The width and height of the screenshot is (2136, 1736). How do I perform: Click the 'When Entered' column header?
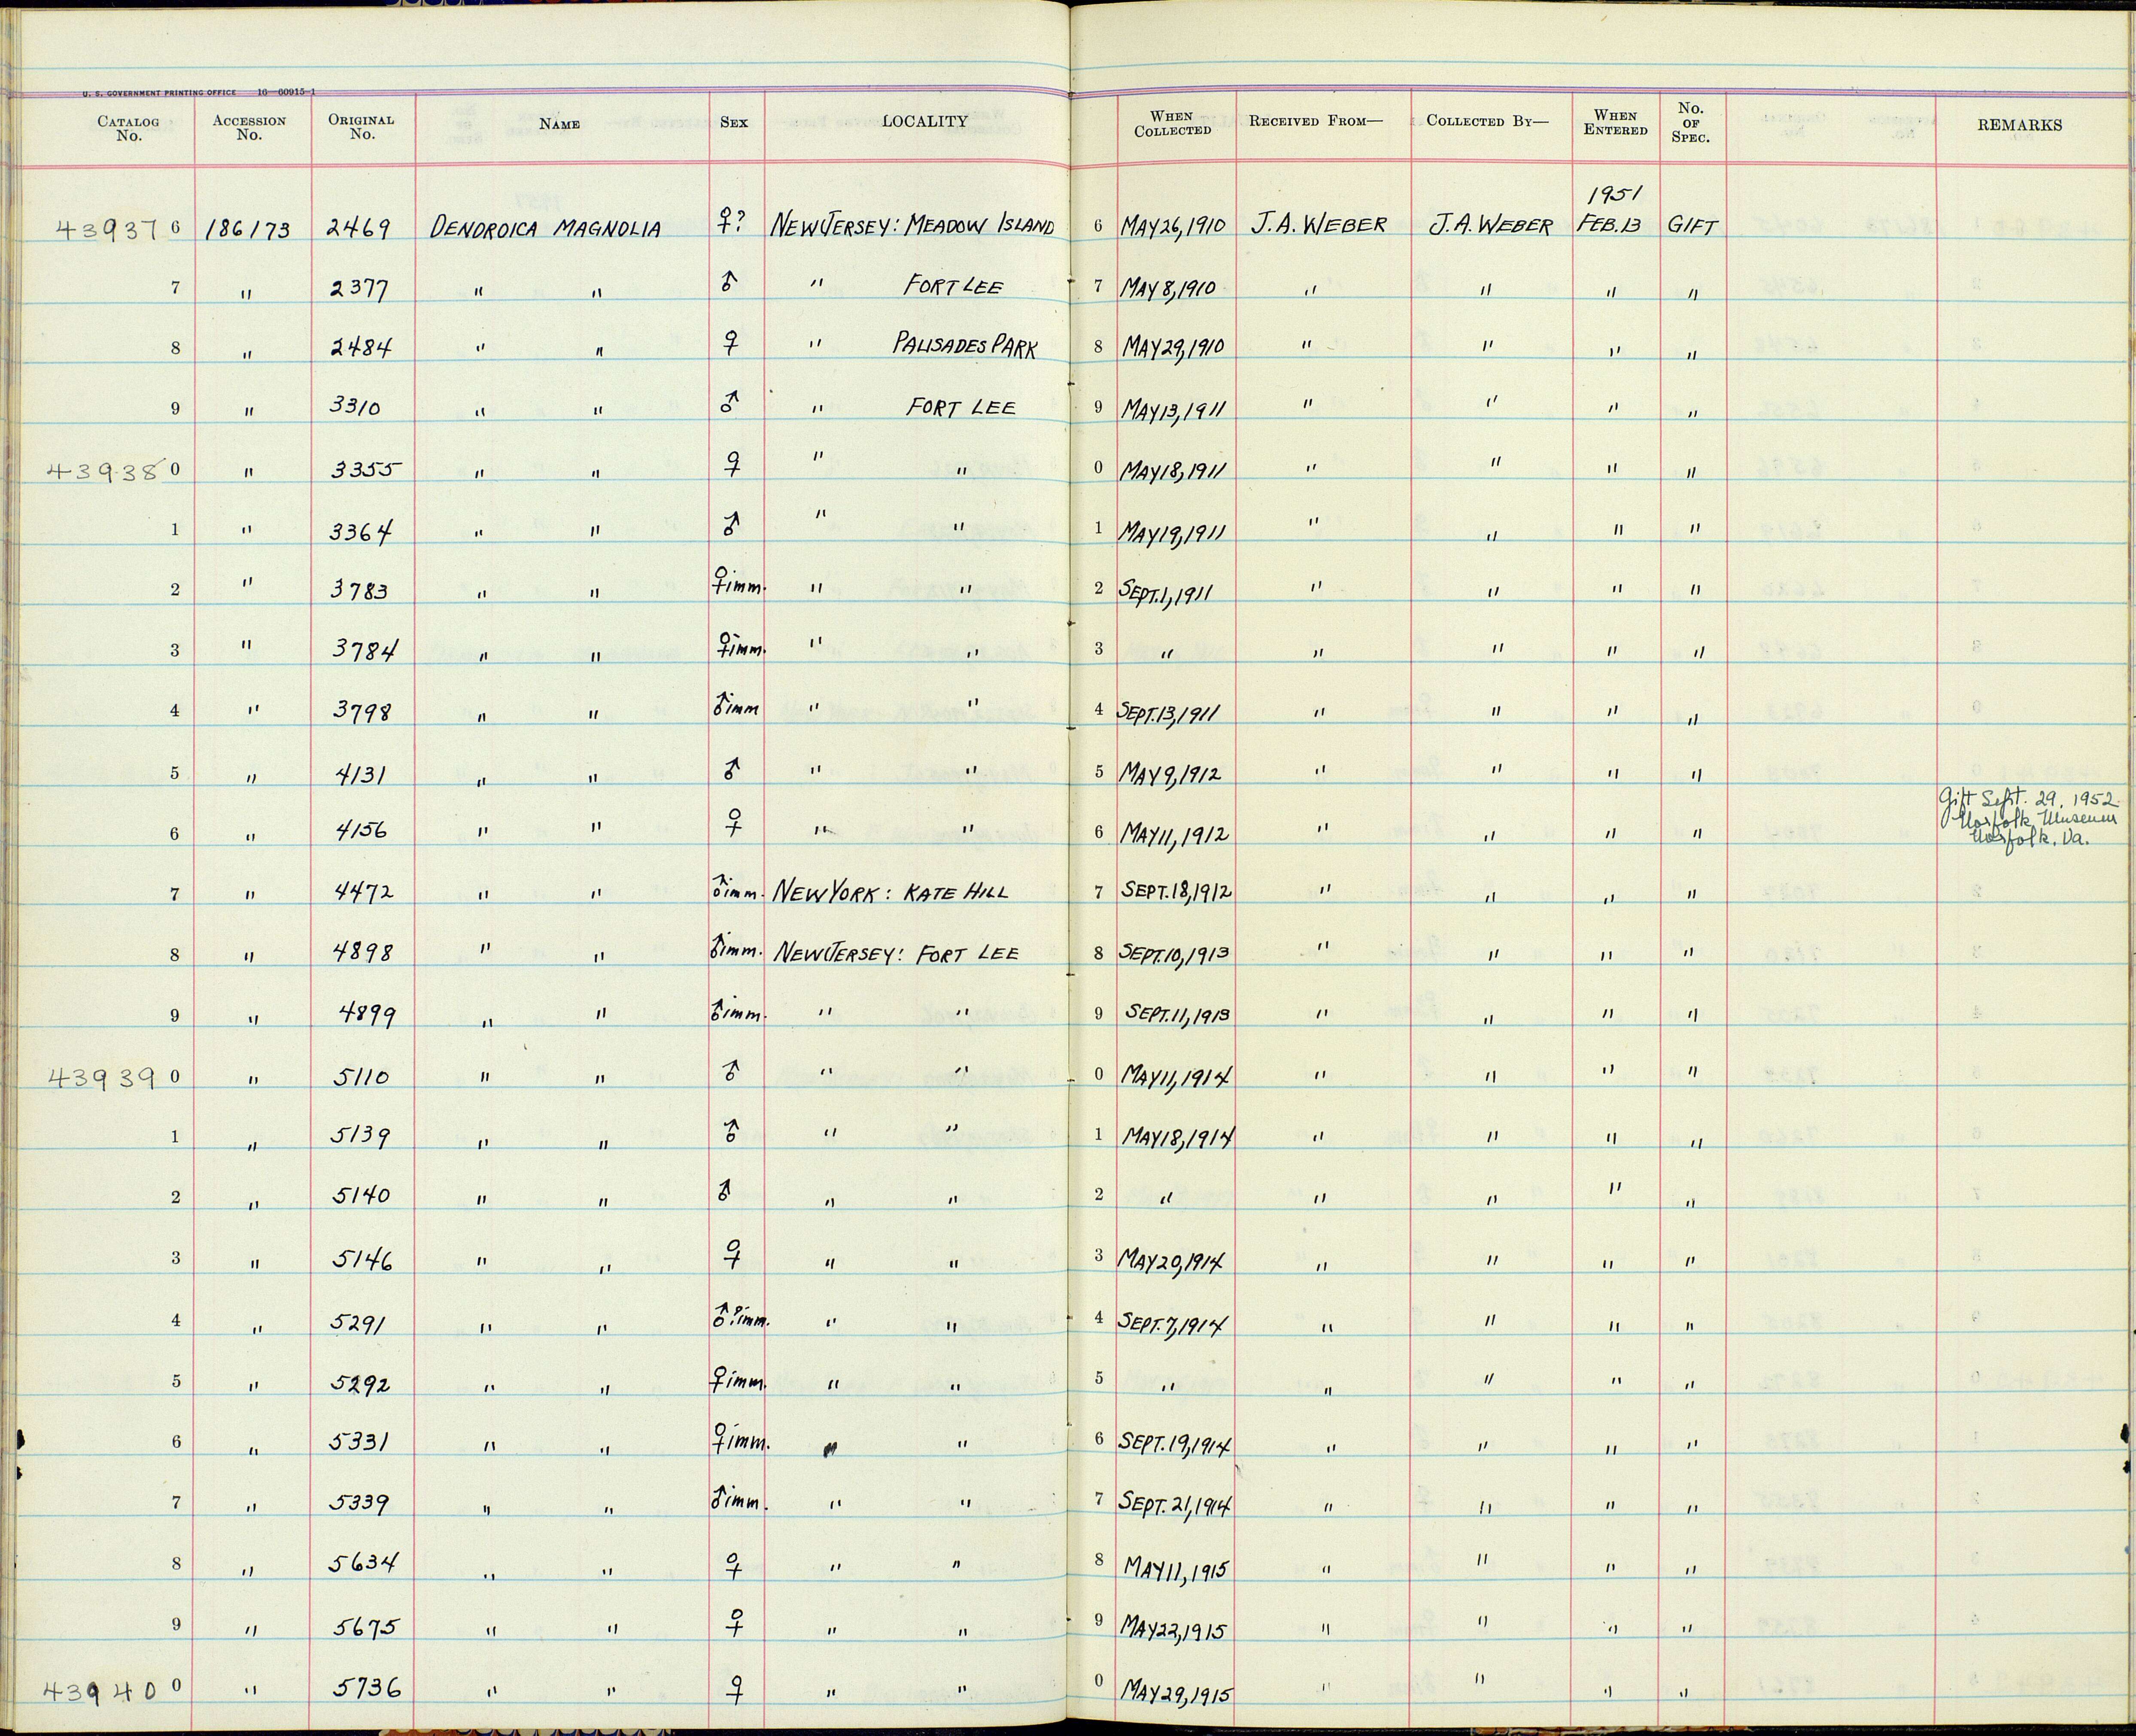(x=1615, y=122)
